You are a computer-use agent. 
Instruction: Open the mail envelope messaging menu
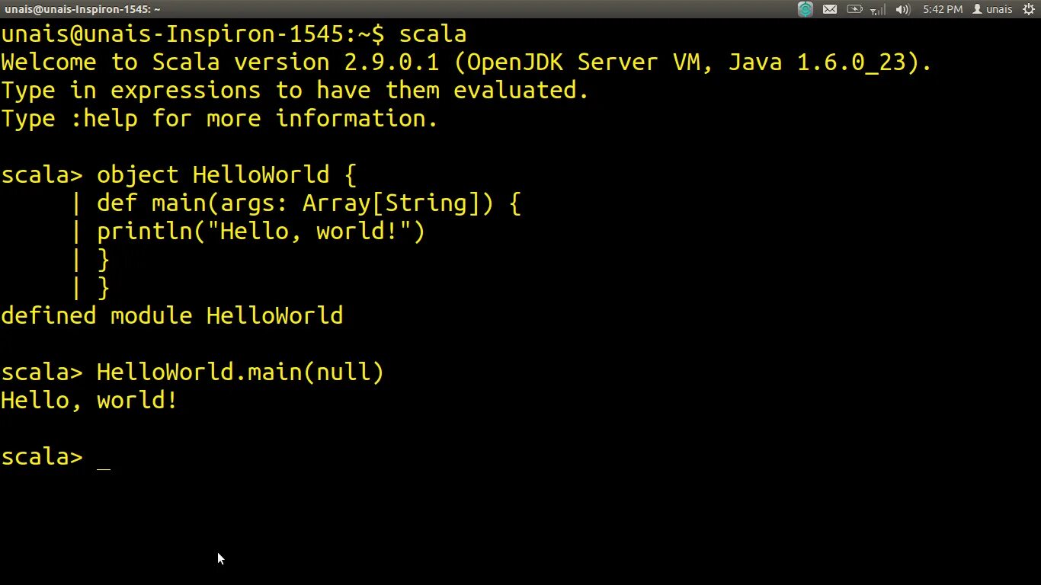(x=830, y=9)
